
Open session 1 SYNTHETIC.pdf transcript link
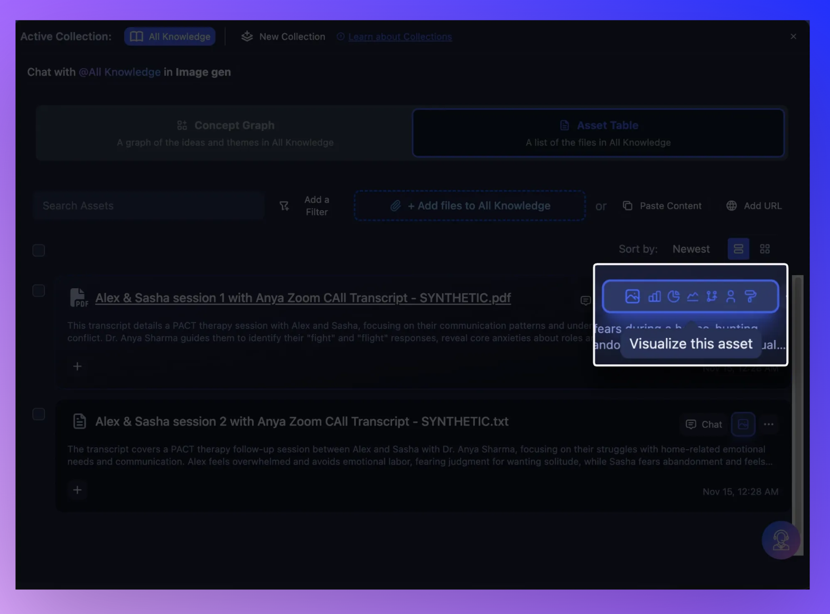[x=303, y=298]
